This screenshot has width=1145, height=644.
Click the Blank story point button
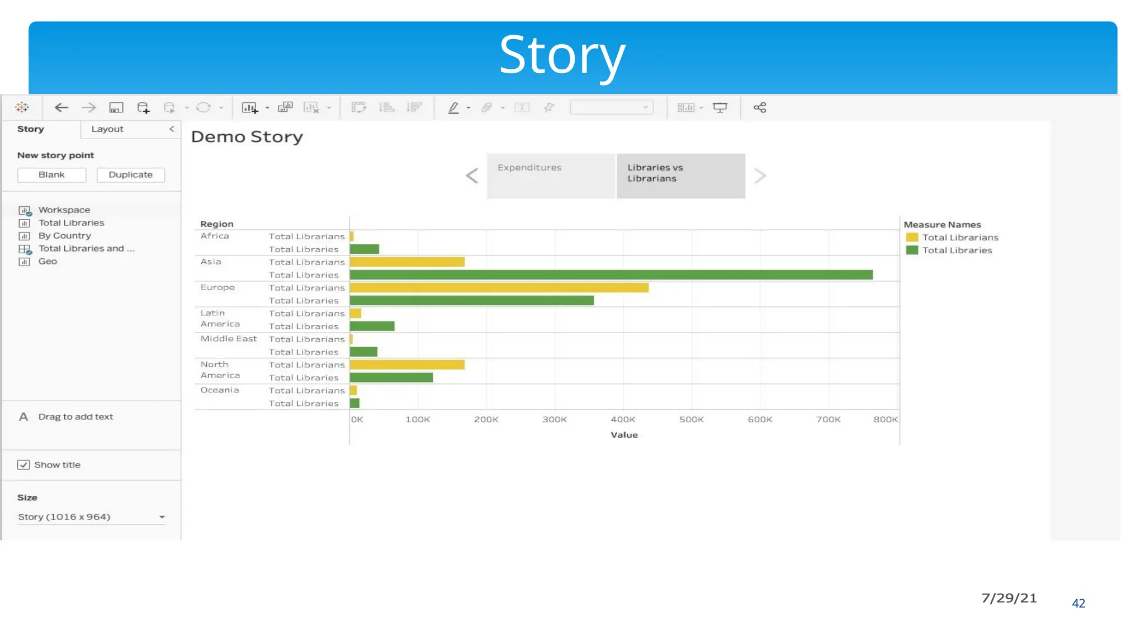tap(51, 174)
